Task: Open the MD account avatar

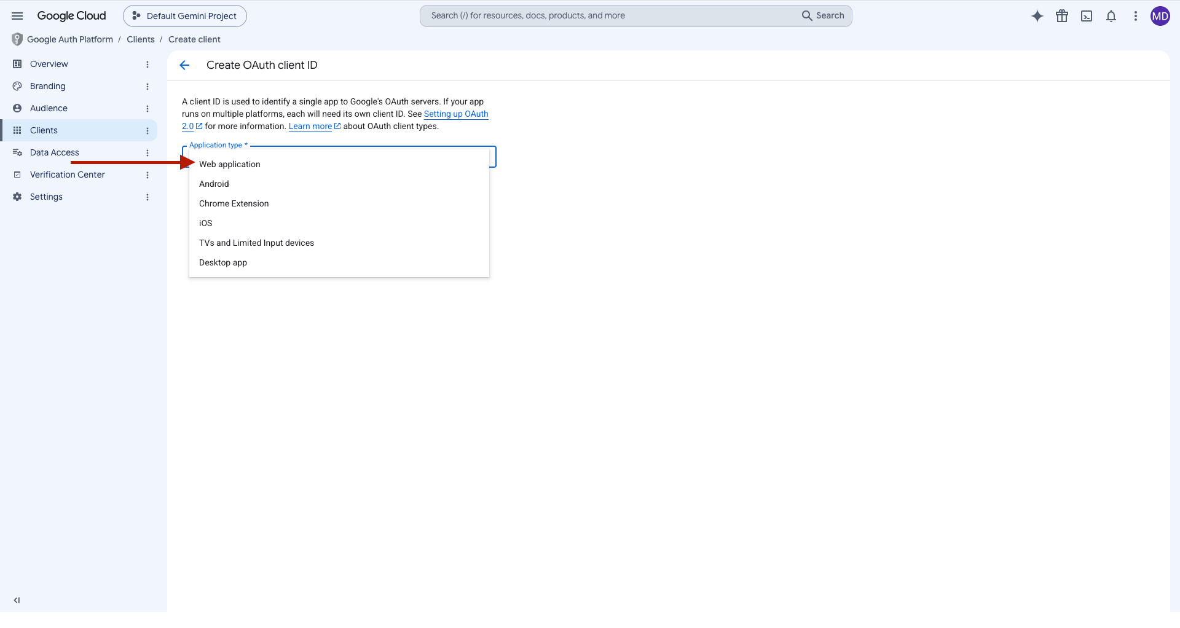Action: click(1160, 16)
